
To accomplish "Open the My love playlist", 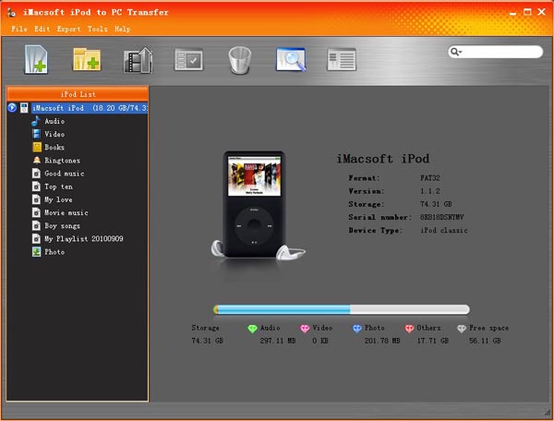I will coord(58,199).
